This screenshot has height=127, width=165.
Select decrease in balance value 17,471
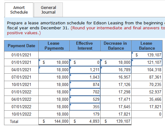pos(116,99)
